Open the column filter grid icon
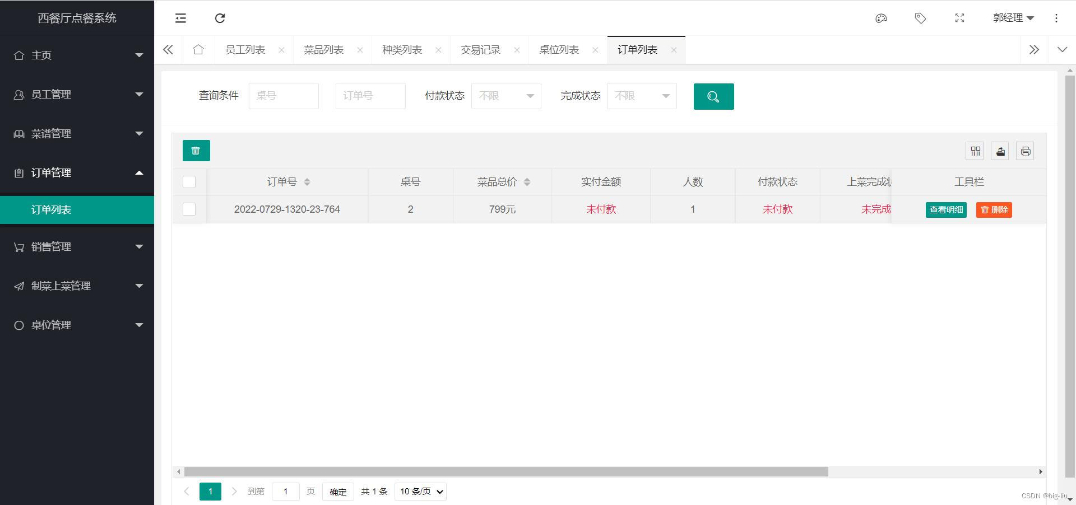The height and width of the screenshot is (505, 1076). coord(975,151)
